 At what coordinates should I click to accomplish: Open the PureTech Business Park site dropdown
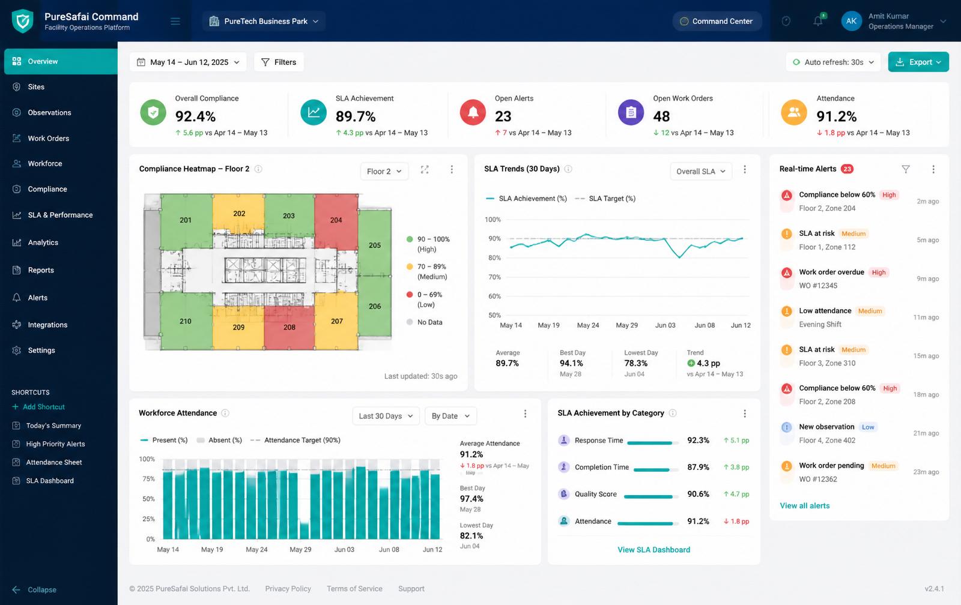(x=264, y=21)
